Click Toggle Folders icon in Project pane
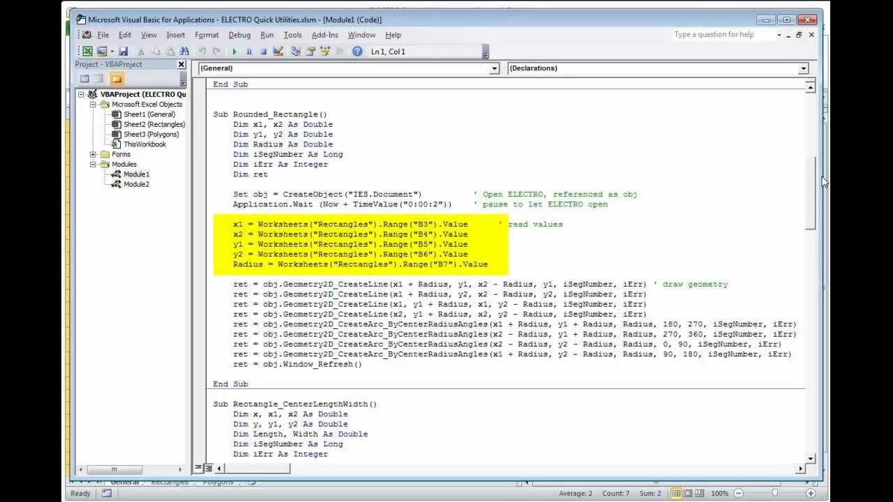893x502 pixels. point(116,79)
